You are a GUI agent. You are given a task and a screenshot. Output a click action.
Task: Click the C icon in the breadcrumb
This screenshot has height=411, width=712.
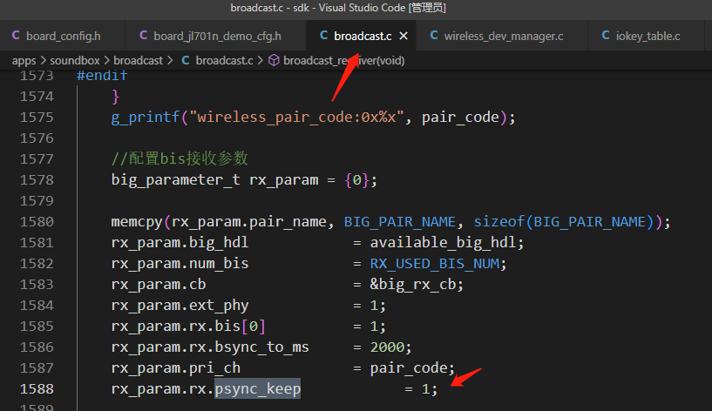pyautogui.click(x=186, y=60)
